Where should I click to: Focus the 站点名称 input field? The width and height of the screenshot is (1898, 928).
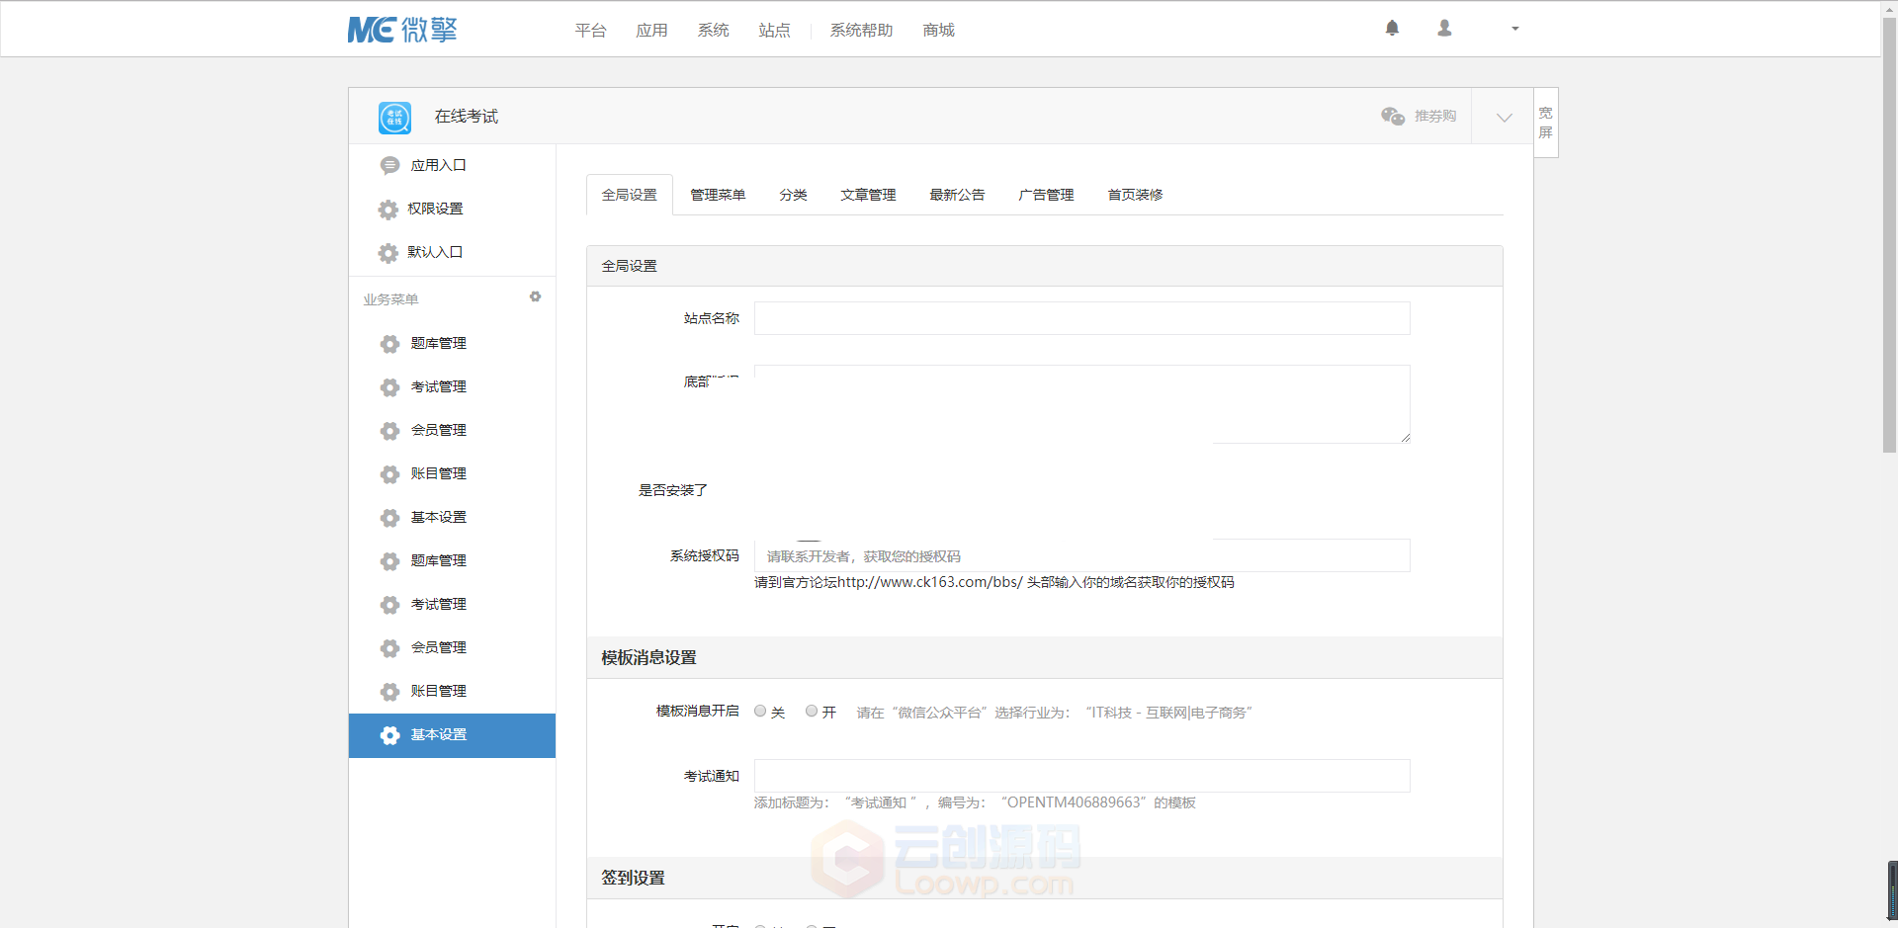[1081, 318]
